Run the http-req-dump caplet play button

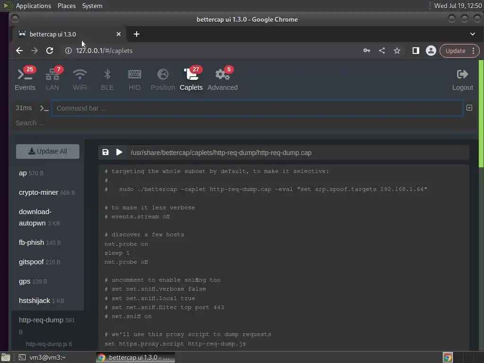coord(119,152)
